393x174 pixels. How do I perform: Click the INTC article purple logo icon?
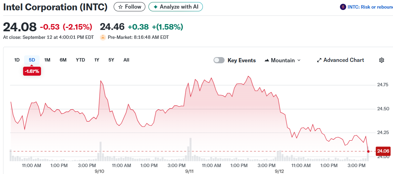[x=343, y=7]
